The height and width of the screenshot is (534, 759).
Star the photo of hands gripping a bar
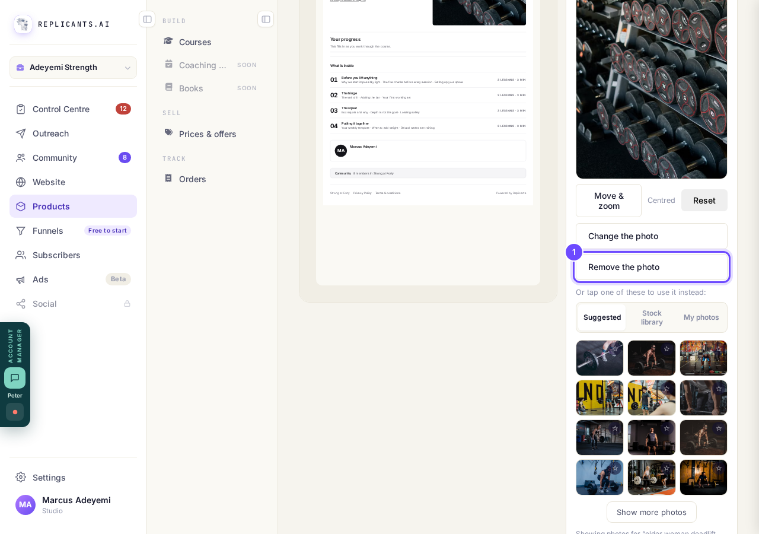719,389
